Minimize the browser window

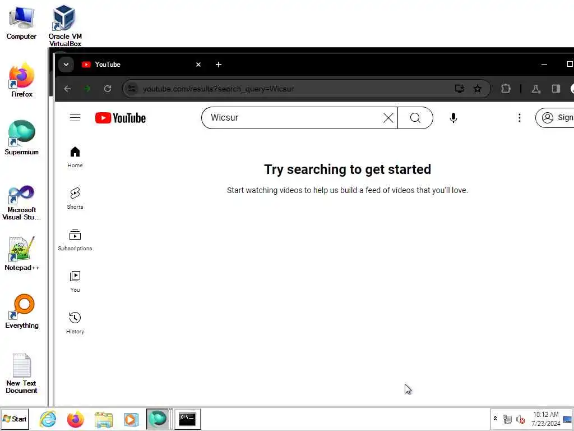(544, 65)
